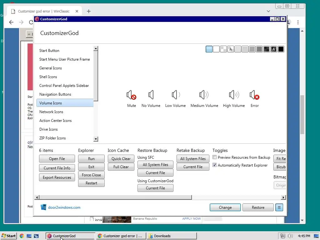Image resolution: width=320 pixels, height=240 pixels.
Task: Select General Icons category
Action: (65, 68)
